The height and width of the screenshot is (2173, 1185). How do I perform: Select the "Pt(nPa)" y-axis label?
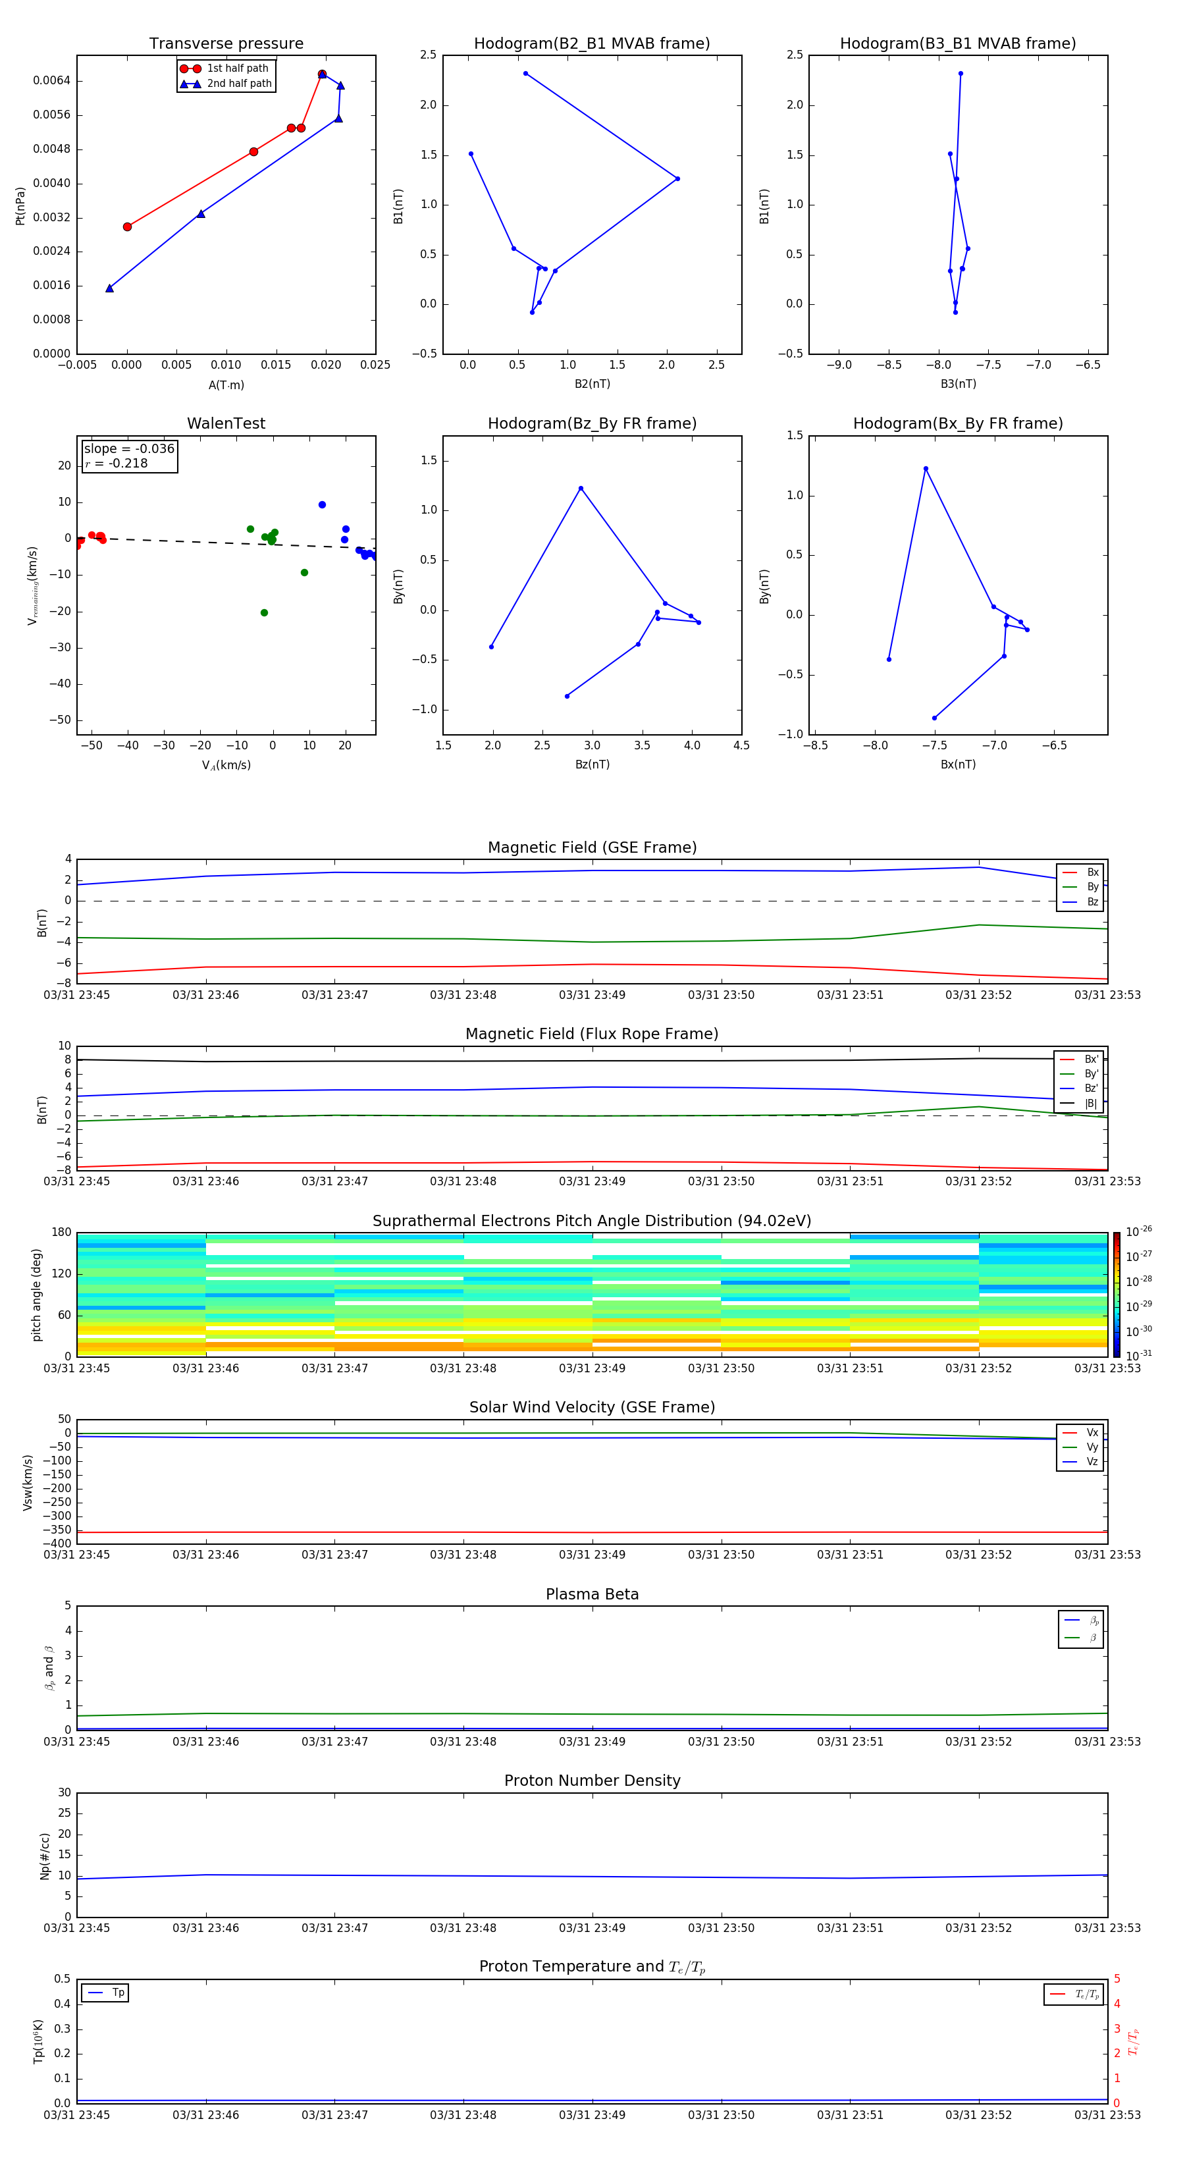click(20, 206)
